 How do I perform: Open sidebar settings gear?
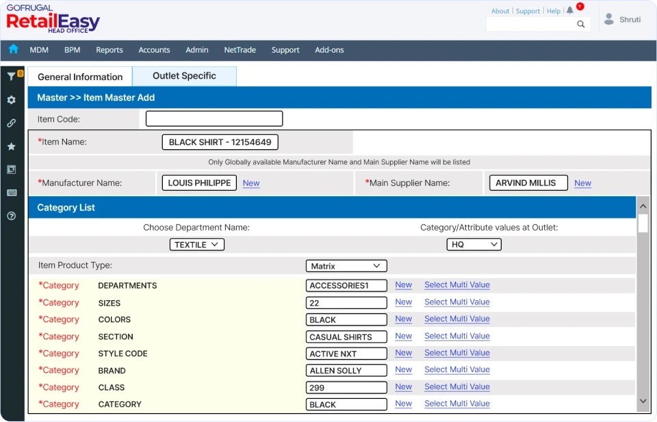[x=12, y=100]
